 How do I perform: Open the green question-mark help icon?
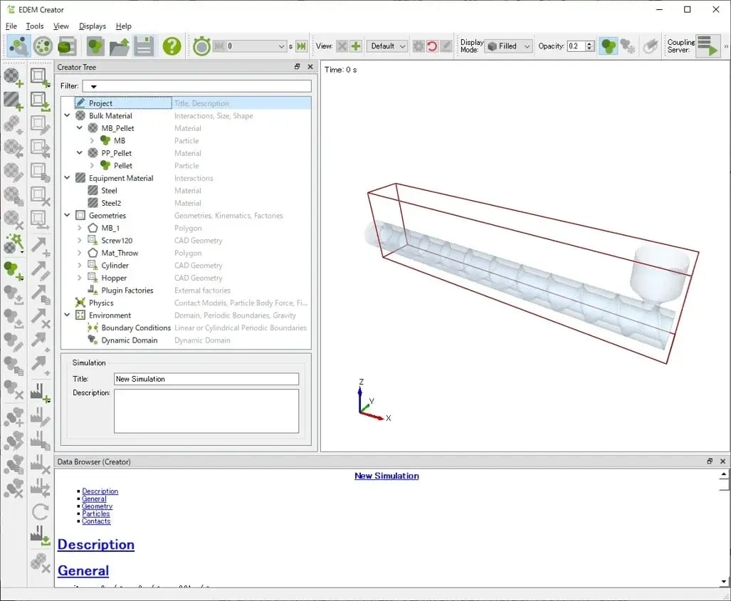[172, 46]
